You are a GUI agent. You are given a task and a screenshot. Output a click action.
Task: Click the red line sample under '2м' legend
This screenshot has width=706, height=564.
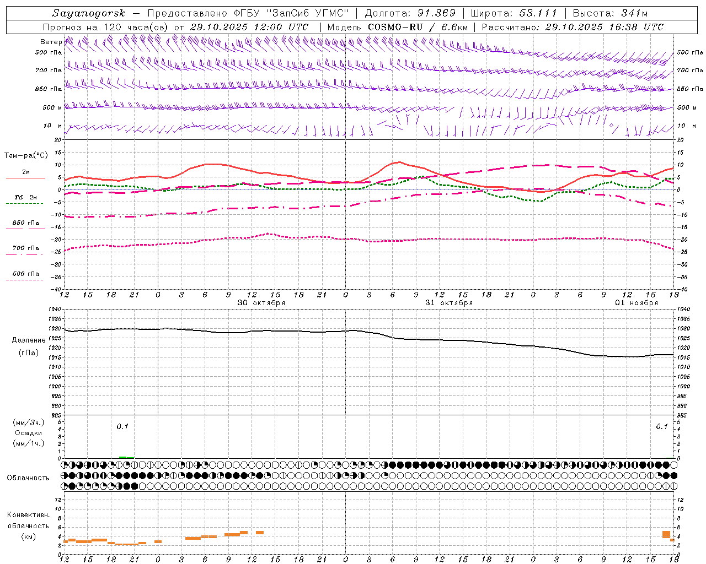25,178
